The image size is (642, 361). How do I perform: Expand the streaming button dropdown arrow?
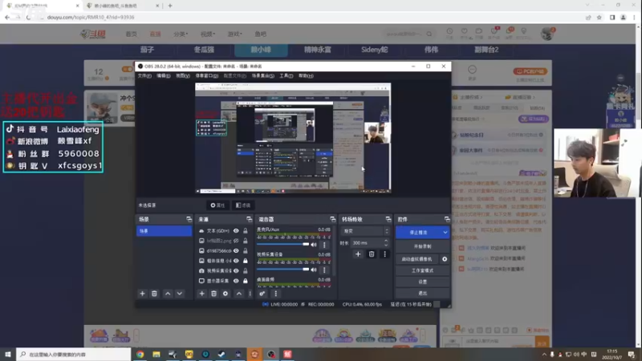coord(445,233)
